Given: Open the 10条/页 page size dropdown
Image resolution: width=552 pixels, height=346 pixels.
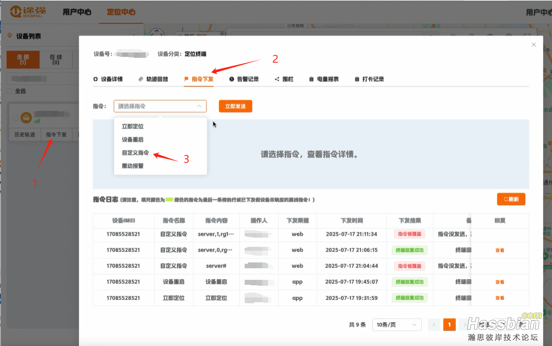Looking at the screenshot, I should pos(397,325).
